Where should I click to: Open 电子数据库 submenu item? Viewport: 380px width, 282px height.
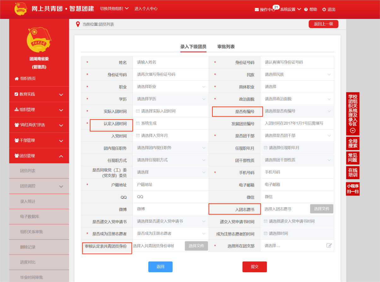tap(39, 217)
